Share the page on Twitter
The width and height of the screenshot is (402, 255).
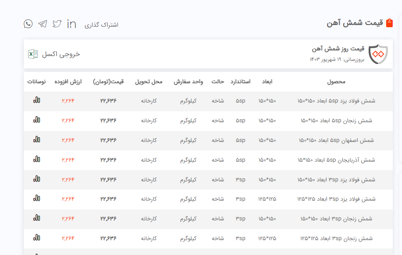(x=57, y=24)
